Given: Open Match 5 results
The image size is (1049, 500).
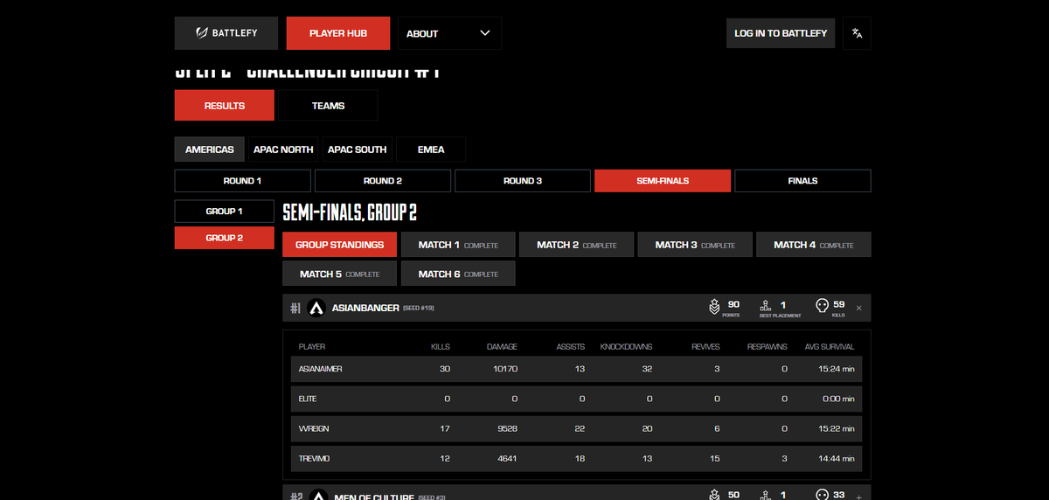Looking at the screenshot, I should (x=339, y=274).
